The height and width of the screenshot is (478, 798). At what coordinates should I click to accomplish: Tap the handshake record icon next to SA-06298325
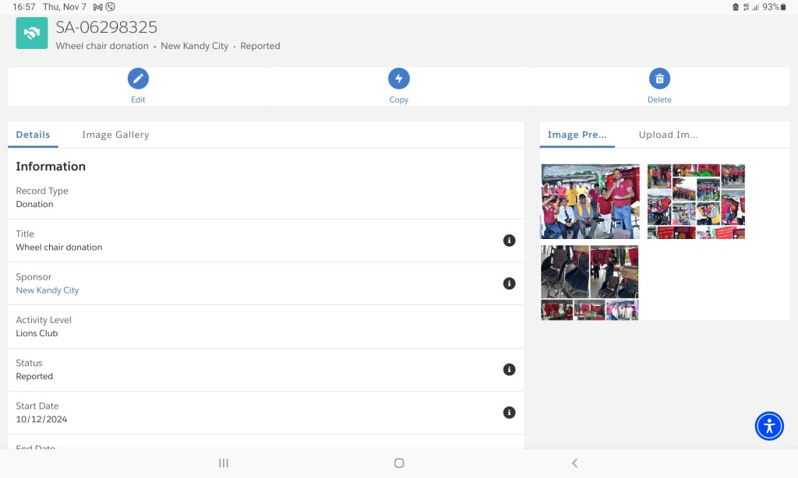pyautogui.click(x=31, y=33)
